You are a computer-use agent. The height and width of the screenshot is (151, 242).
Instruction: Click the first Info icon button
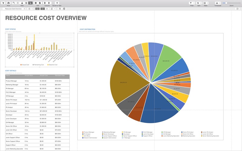tap(36, 3)
